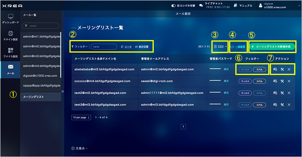The image size is (302, 157).
Task: Click メーリングリストの新規作成 button
Action: [272, 46]
